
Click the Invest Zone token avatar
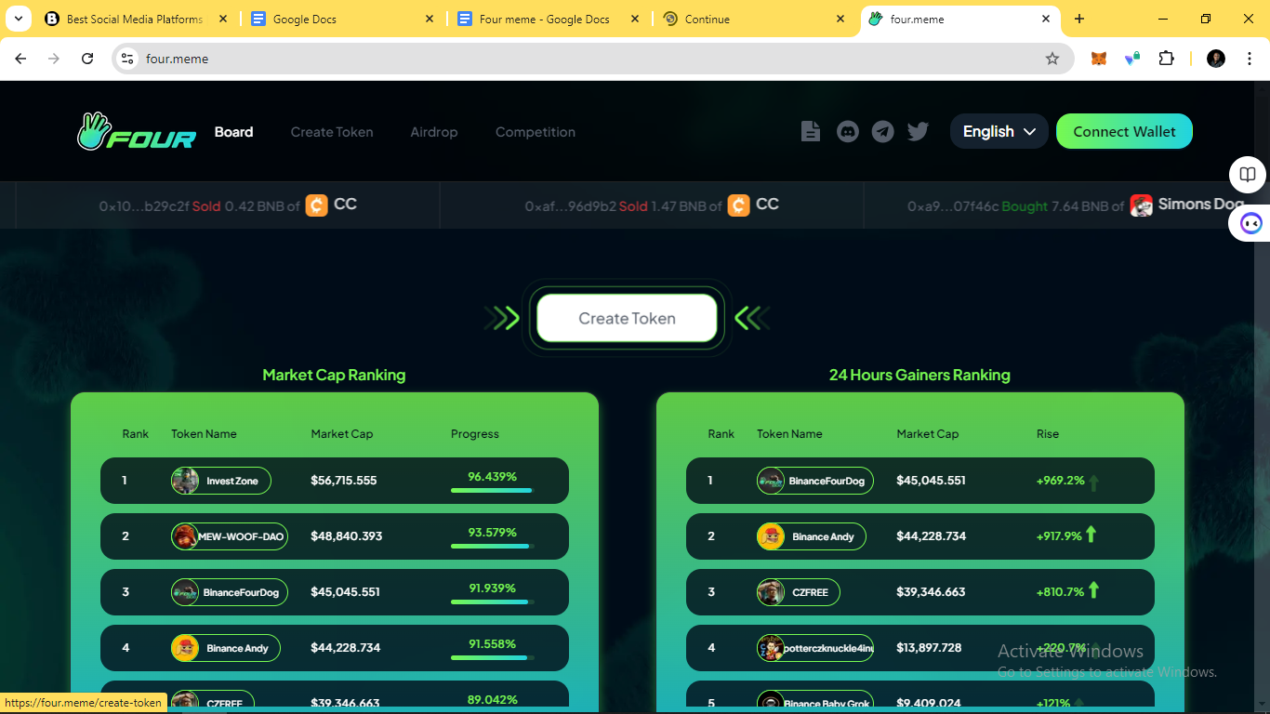[x=186, y=481]
